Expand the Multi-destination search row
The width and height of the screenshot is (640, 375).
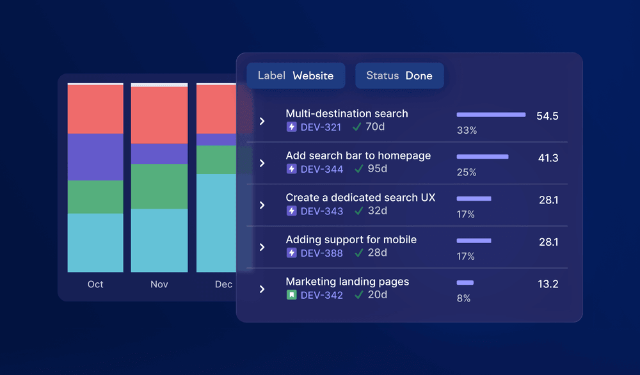click(262, 121)
